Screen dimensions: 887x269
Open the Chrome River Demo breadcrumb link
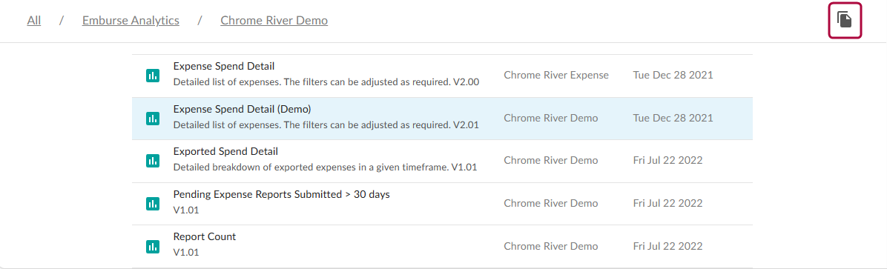pyautogui.click(x=274, y=21)
